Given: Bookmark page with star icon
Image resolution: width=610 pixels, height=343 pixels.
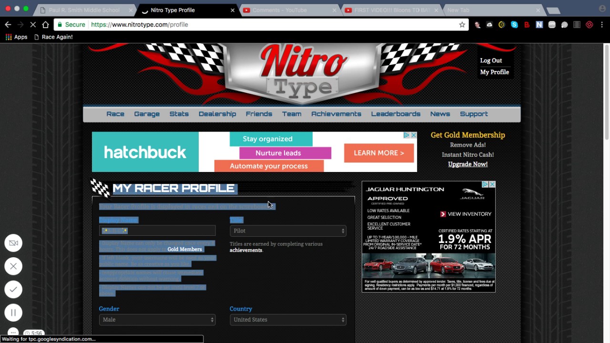Looking at the screenshot, I should [462, 25].
